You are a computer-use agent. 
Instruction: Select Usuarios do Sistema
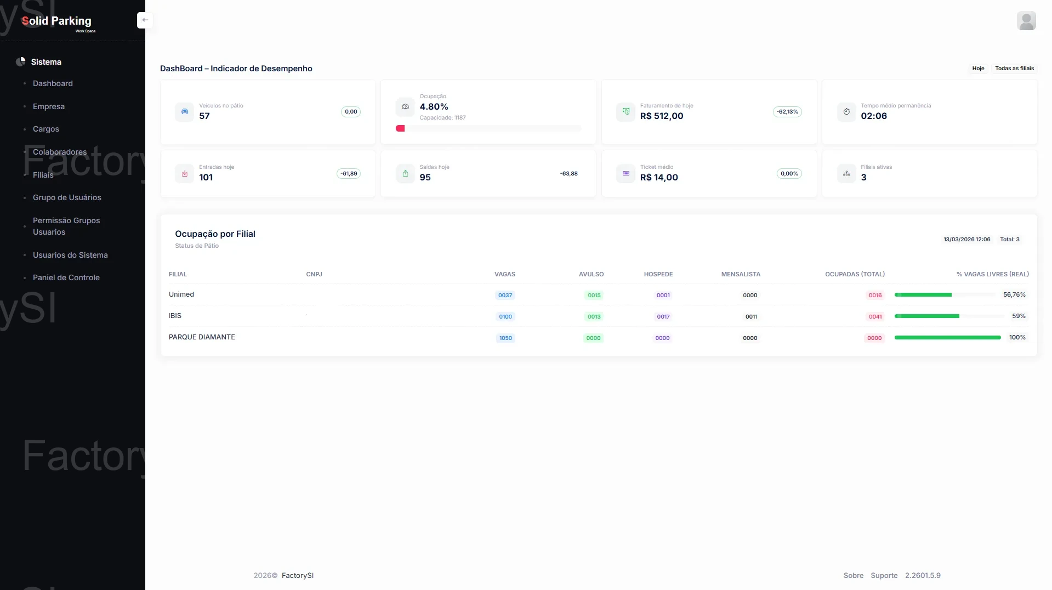70,255
